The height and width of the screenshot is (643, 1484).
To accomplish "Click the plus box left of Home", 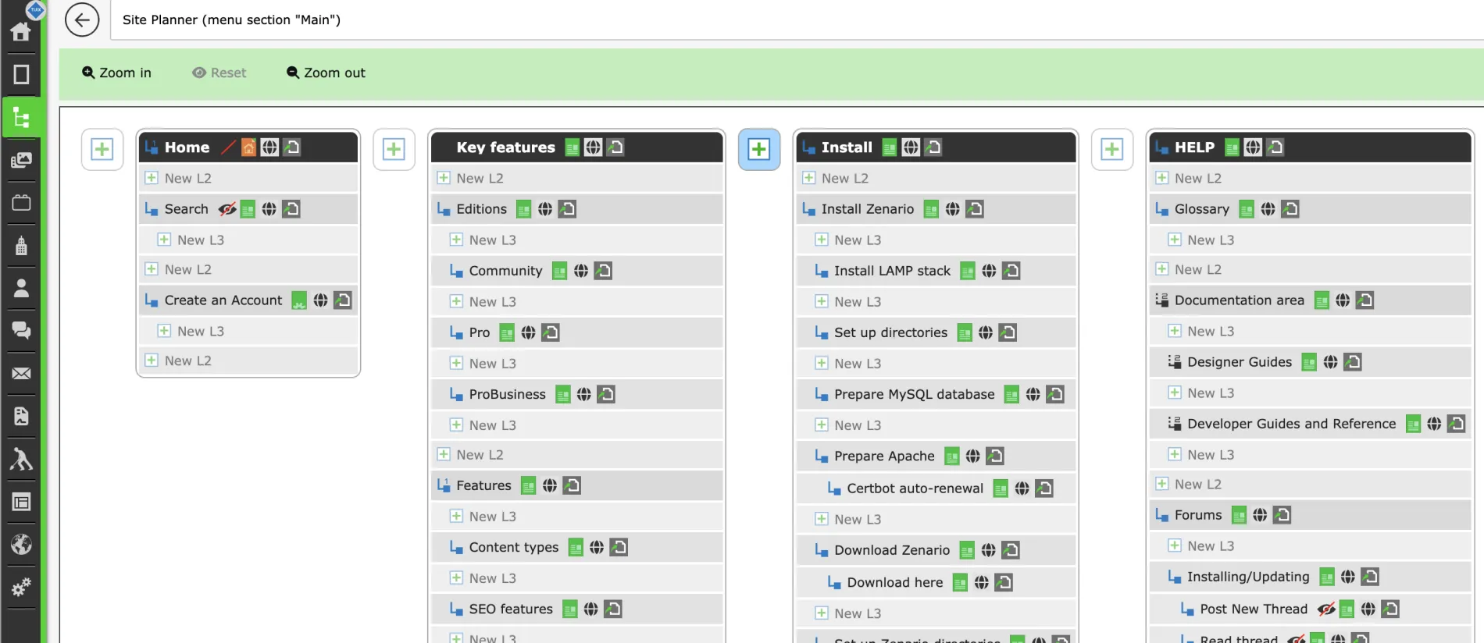I will point(102,149).
